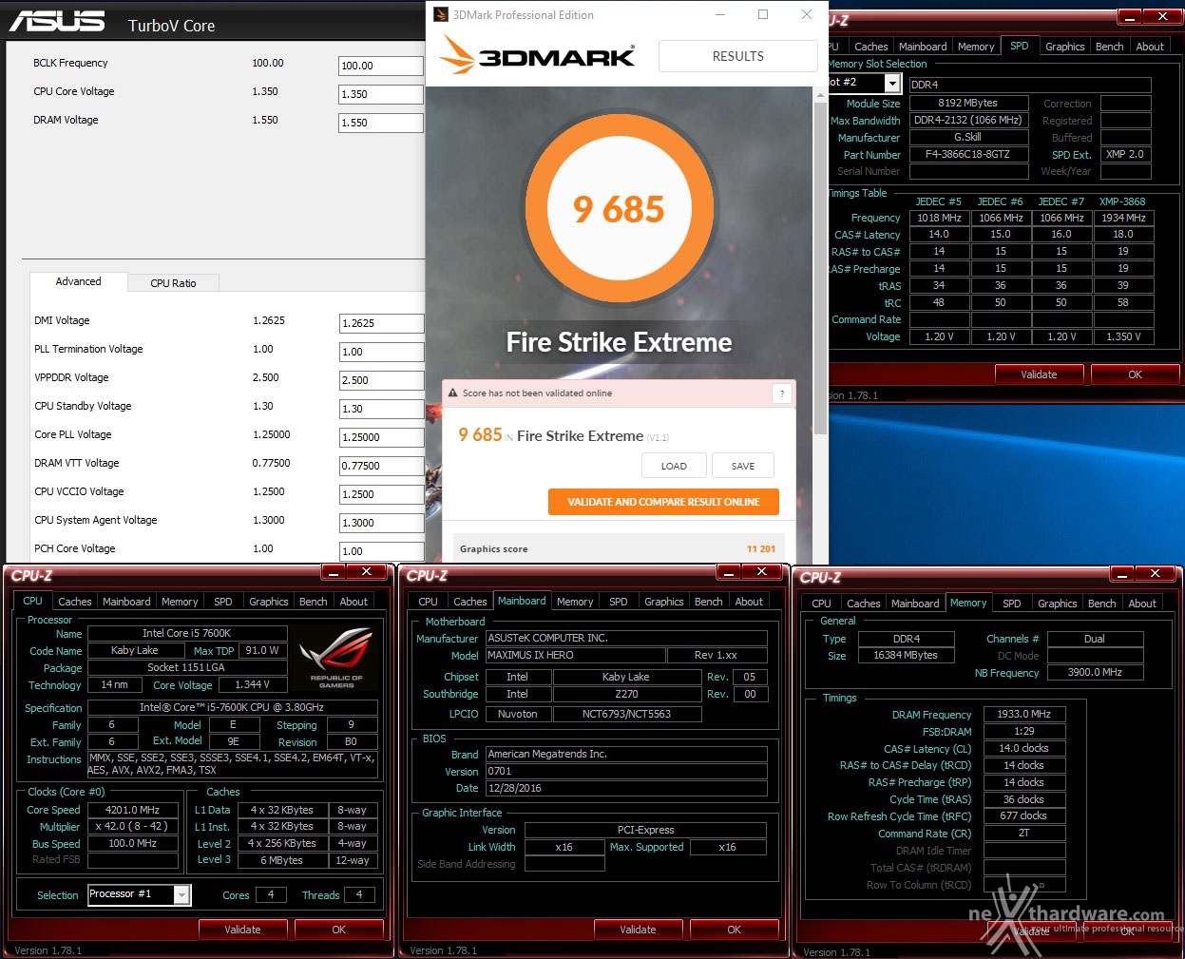The image size is (1185, 959).
Task: Click OK in the CPU-Z mainboard window
Action: point(734,930)
